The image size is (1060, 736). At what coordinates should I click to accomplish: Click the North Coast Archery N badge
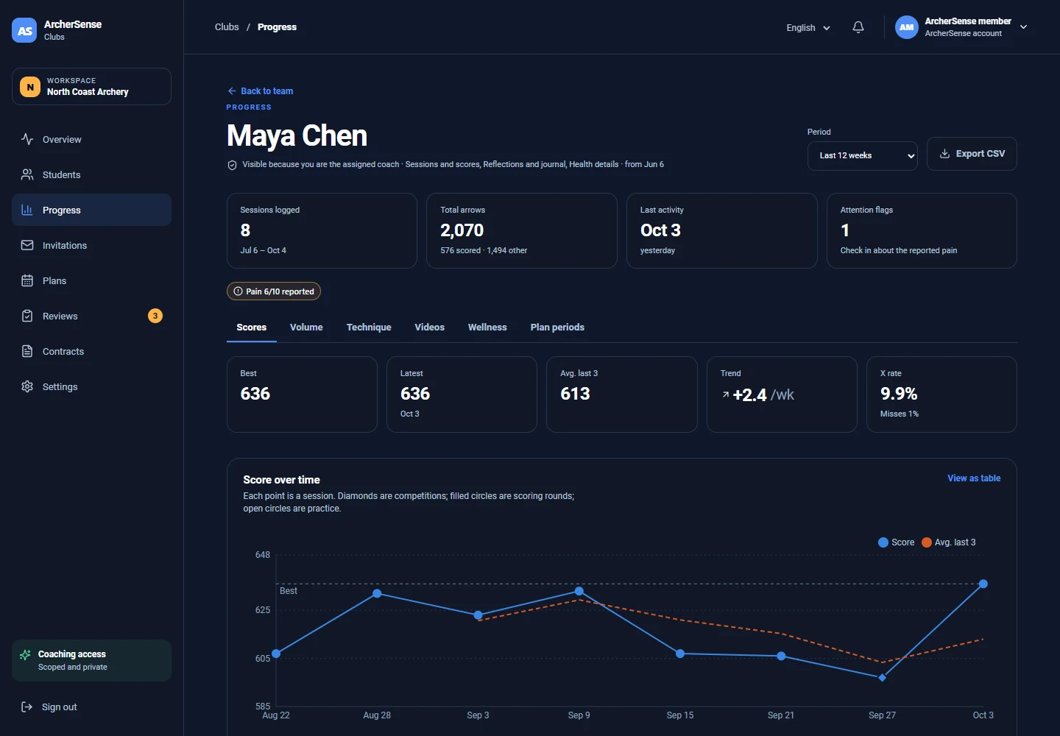click(x=30, y=87)
